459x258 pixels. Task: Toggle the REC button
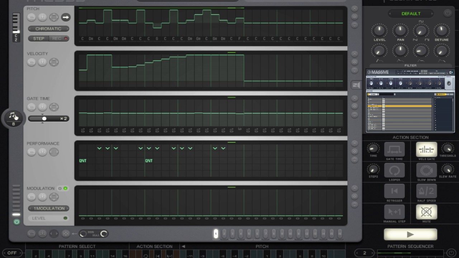click(59, 38)
